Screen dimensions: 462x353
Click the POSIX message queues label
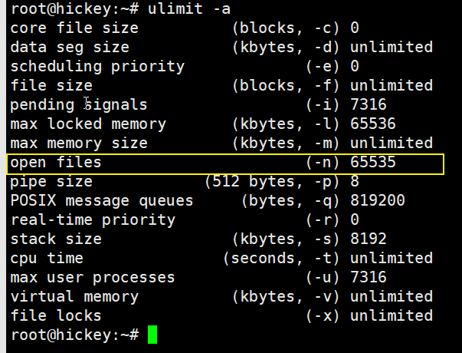tap(102, 201)
